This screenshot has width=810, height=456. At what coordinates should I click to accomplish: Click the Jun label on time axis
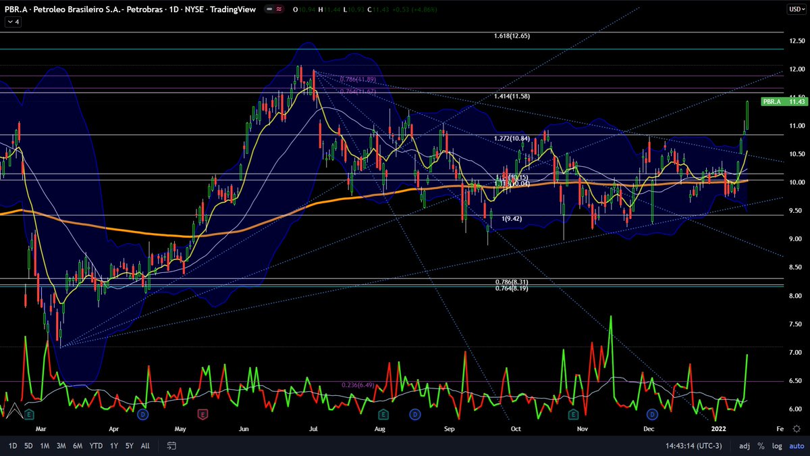coord(244,428)
